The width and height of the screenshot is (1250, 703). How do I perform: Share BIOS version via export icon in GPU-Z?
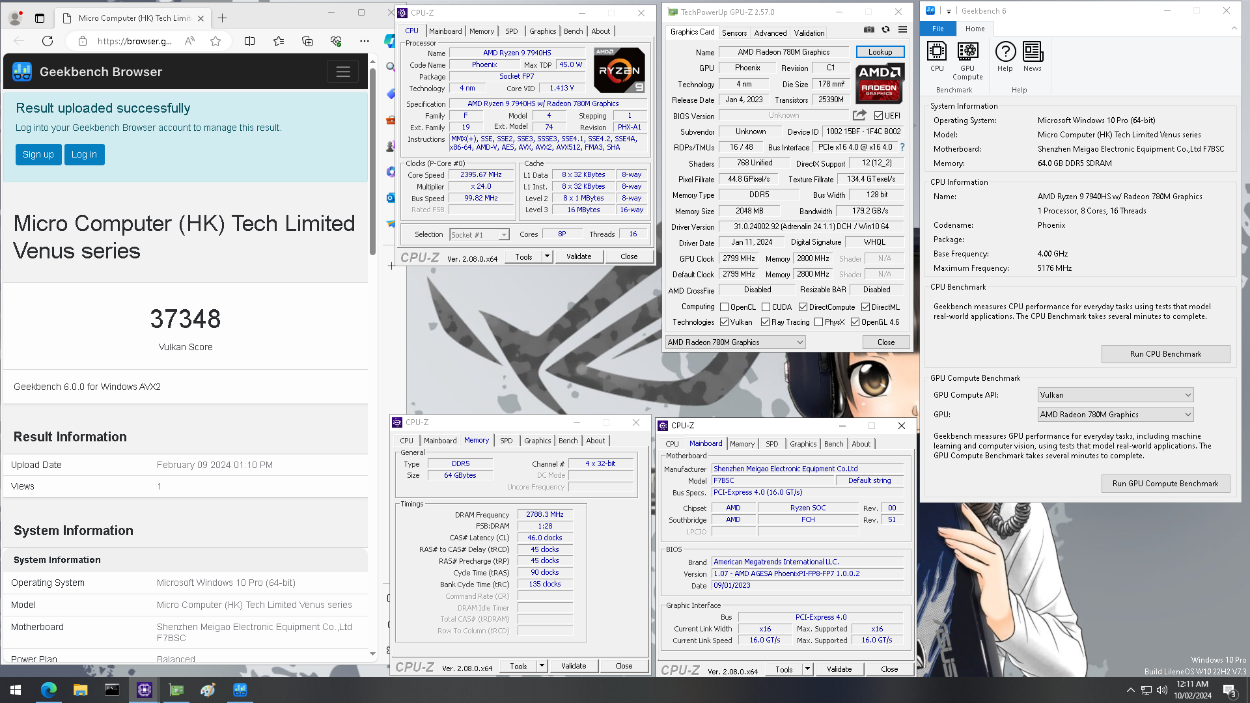pyautogui.click(x=859, y=115)
